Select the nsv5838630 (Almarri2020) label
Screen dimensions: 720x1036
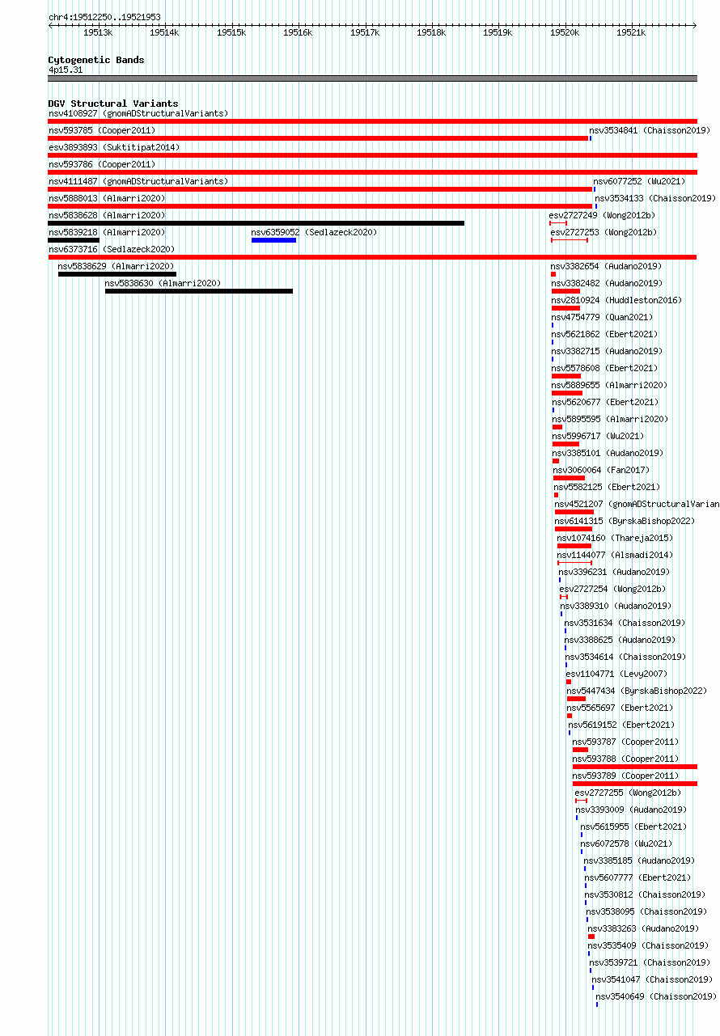(x=163, y=283)
